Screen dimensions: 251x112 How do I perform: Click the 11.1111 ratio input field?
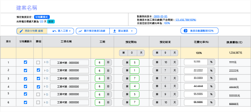click(x=196, y=62)
